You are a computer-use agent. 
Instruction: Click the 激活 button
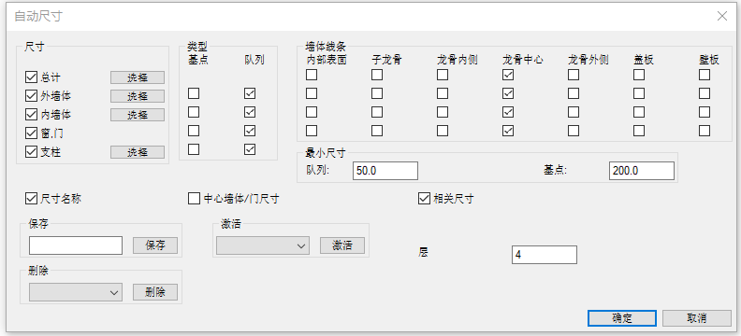point(342,245)
